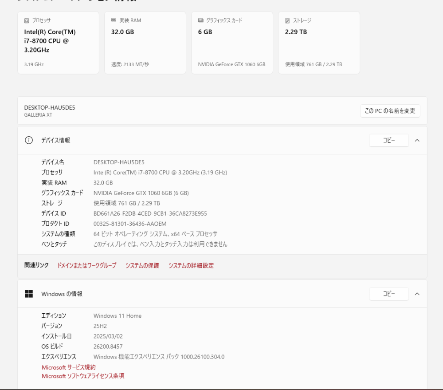Viewport: 443px width, 390px height.
Task: Click the 3.19 GHz text in processor card
Action: (x=34, y=64)
